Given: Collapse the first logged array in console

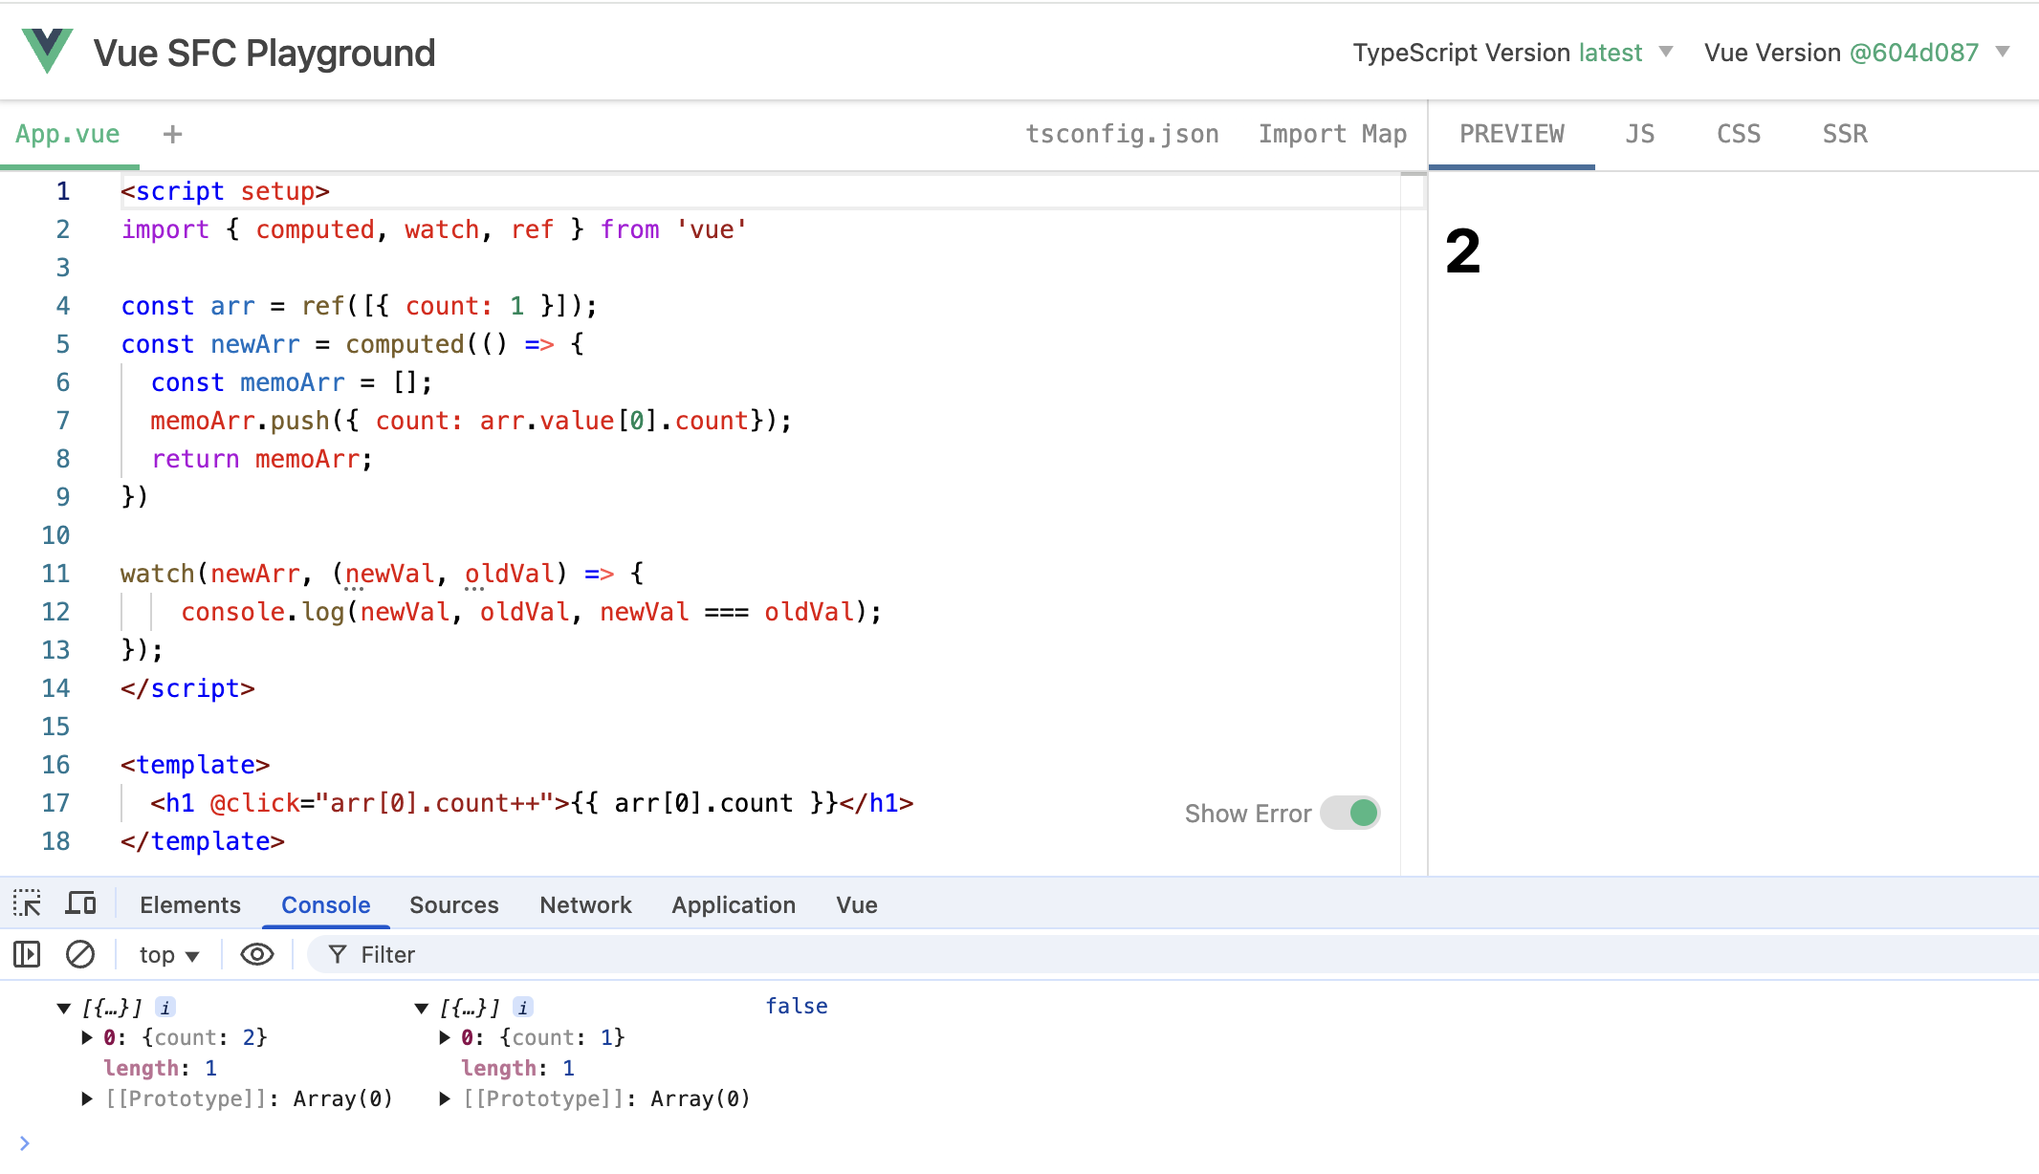Looking at the screenshot, I should click(64, 1008).
